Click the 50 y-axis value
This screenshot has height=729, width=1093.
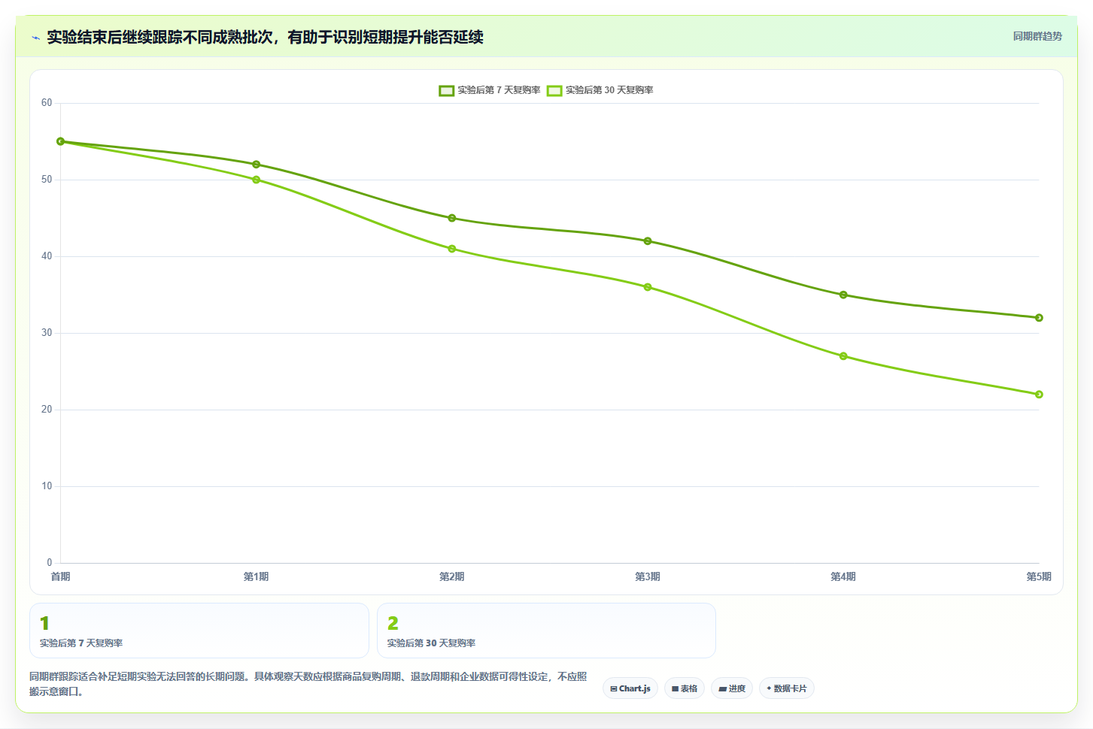47,180
